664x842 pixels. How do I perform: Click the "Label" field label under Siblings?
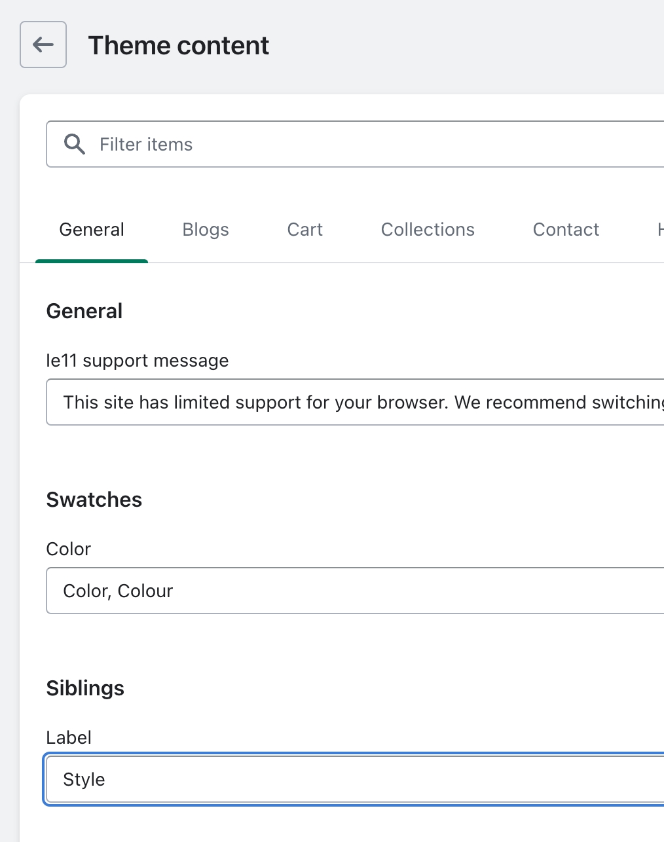click(69, 738)
